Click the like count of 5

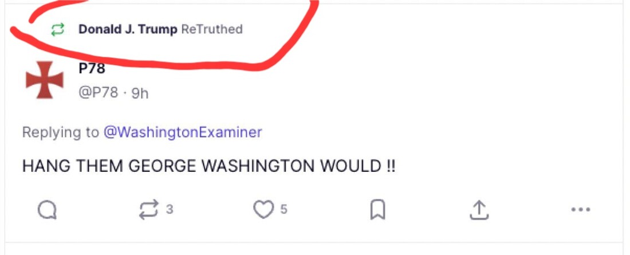(x=283, y=210)
